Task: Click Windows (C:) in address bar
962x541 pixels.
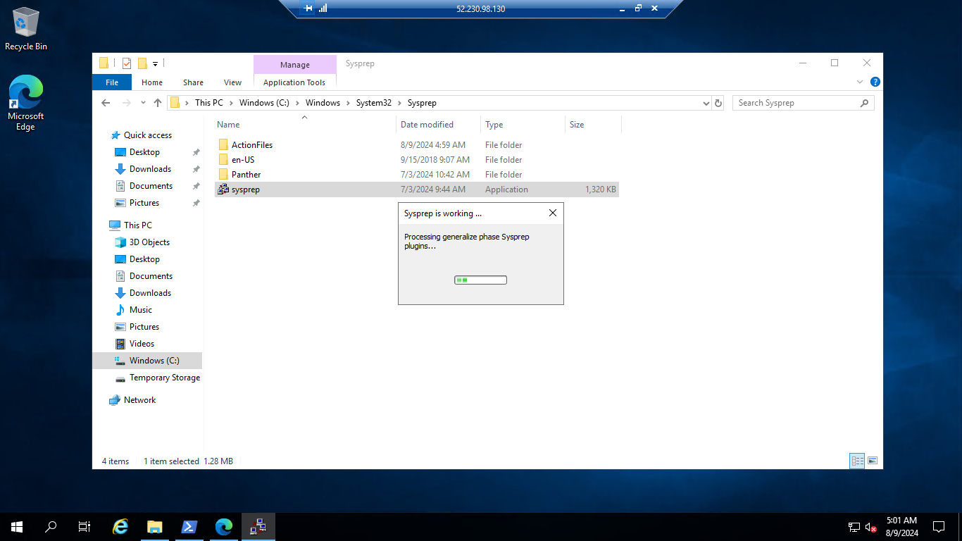Action: click(x=264, y=103)
